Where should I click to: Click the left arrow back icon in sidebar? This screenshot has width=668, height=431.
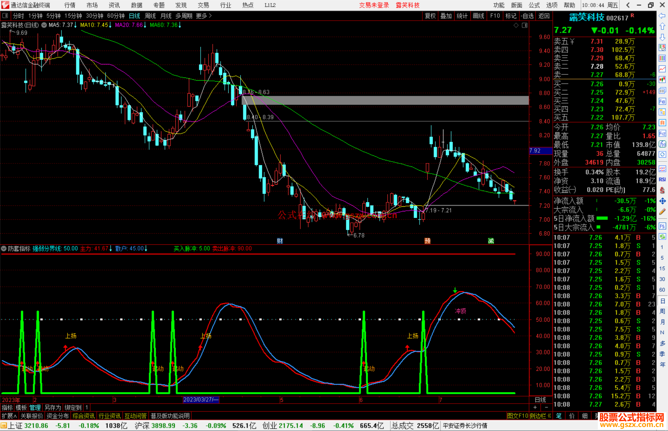662,15
